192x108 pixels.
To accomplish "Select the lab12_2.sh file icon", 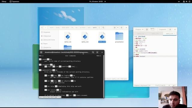I will click(x=85, y=36).
